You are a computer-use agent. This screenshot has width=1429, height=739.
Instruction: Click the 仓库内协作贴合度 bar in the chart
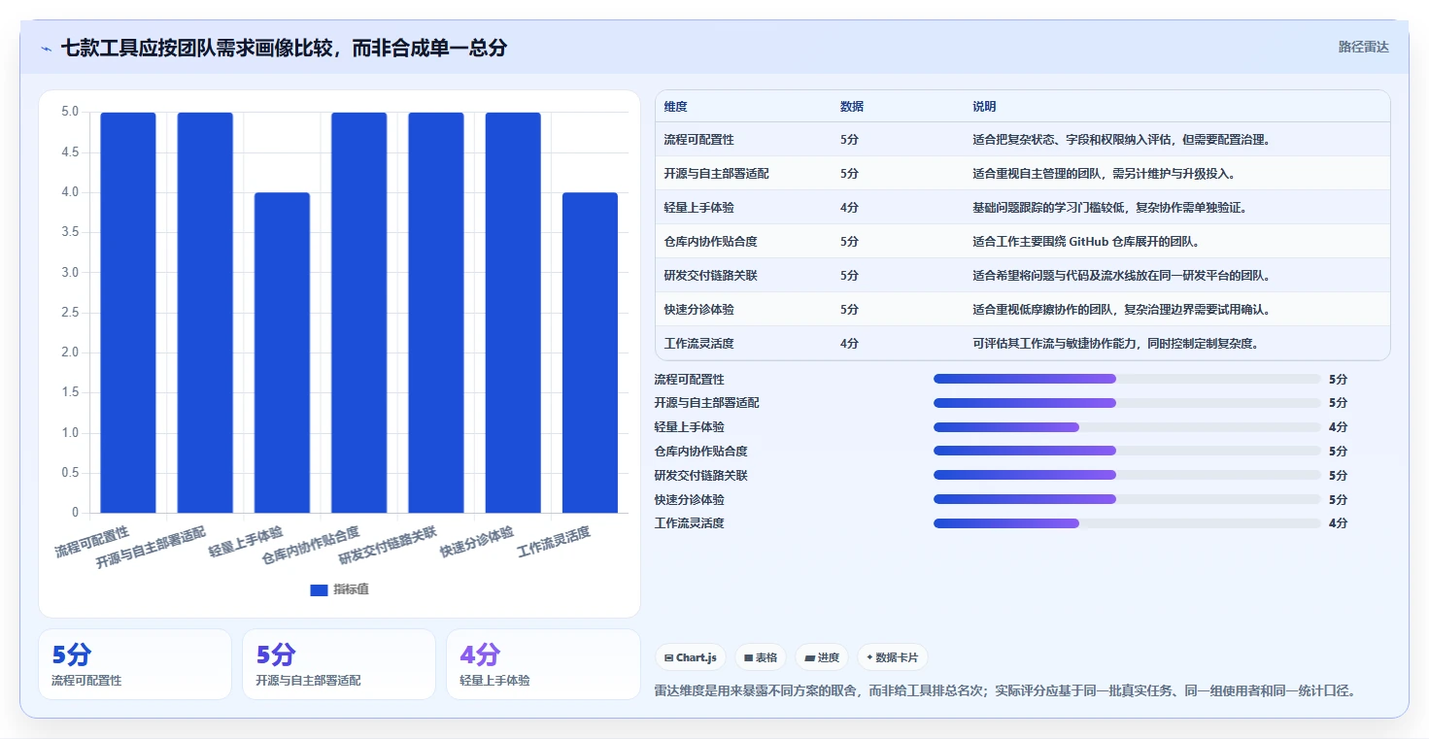click(x=359, y=313)
